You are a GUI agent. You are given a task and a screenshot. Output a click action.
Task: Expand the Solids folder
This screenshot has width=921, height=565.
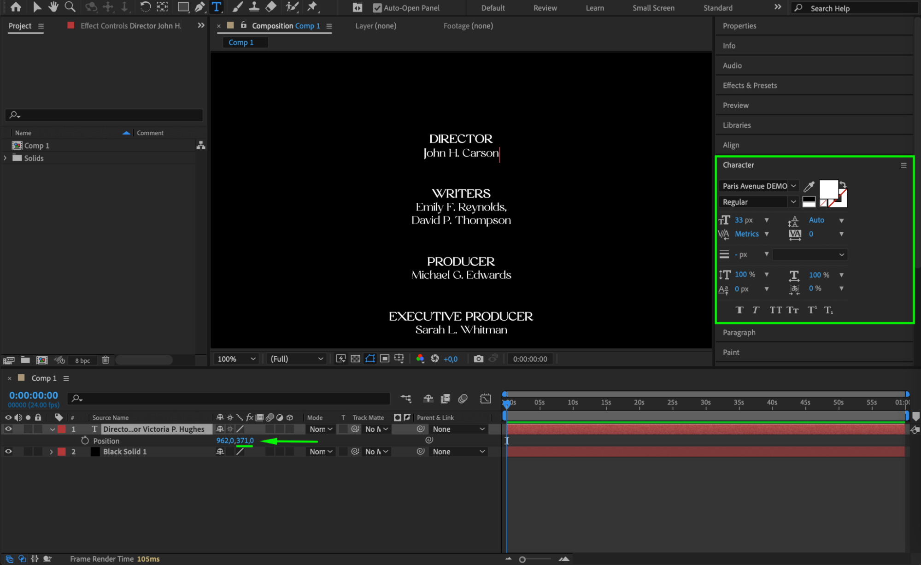click(6, 158)
